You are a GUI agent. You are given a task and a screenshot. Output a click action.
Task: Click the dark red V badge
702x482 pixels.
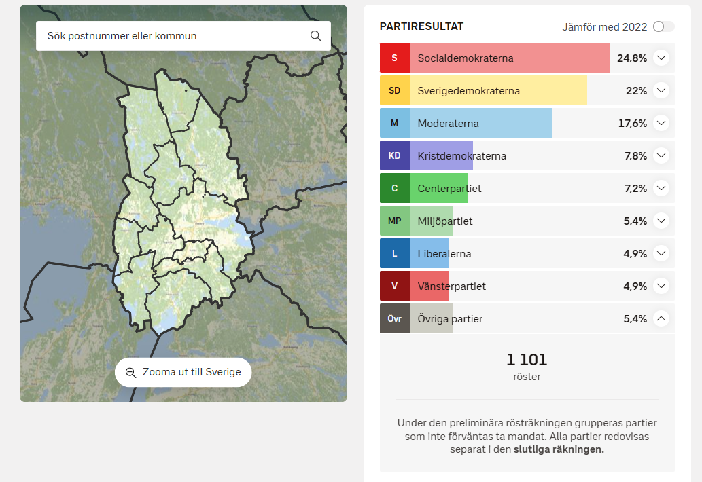[394, 286]
